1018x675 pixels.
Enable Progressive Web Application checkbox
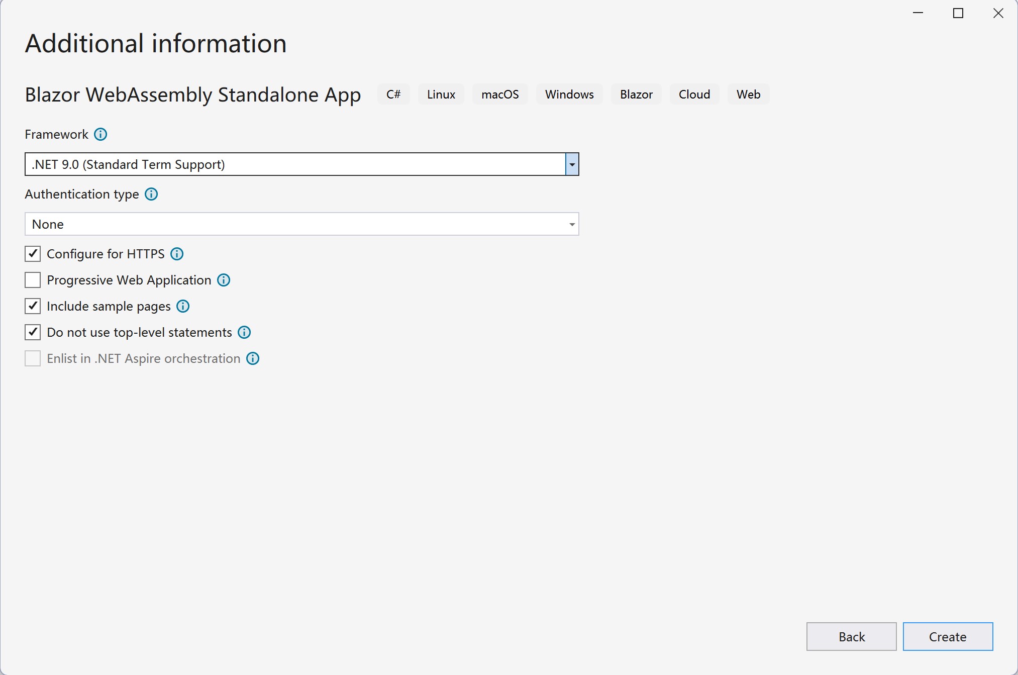33,280
